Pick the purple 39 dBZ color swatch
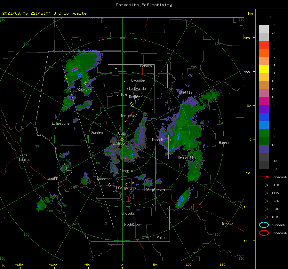 (264, 109)
